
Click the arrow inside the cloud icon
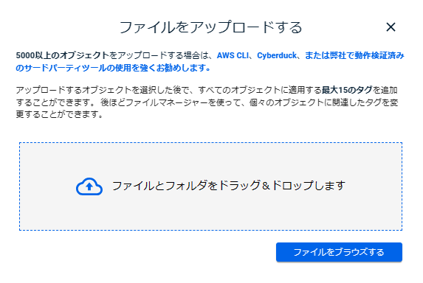coord(89,186)
